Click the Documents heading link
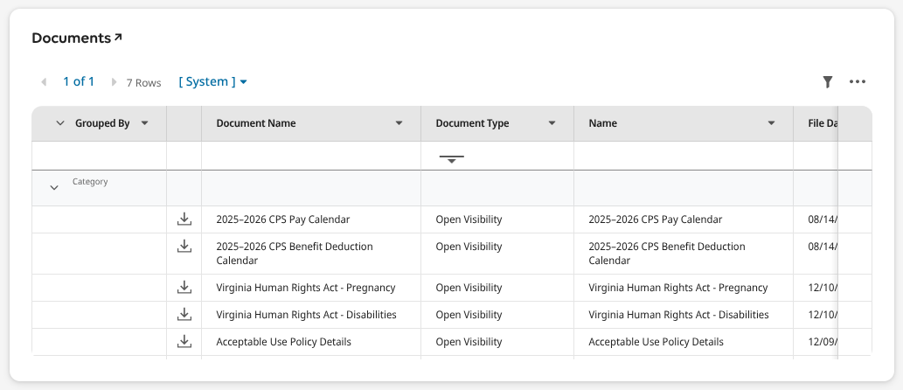The height and width of the screenshot is (390, 903). (71, 38)
